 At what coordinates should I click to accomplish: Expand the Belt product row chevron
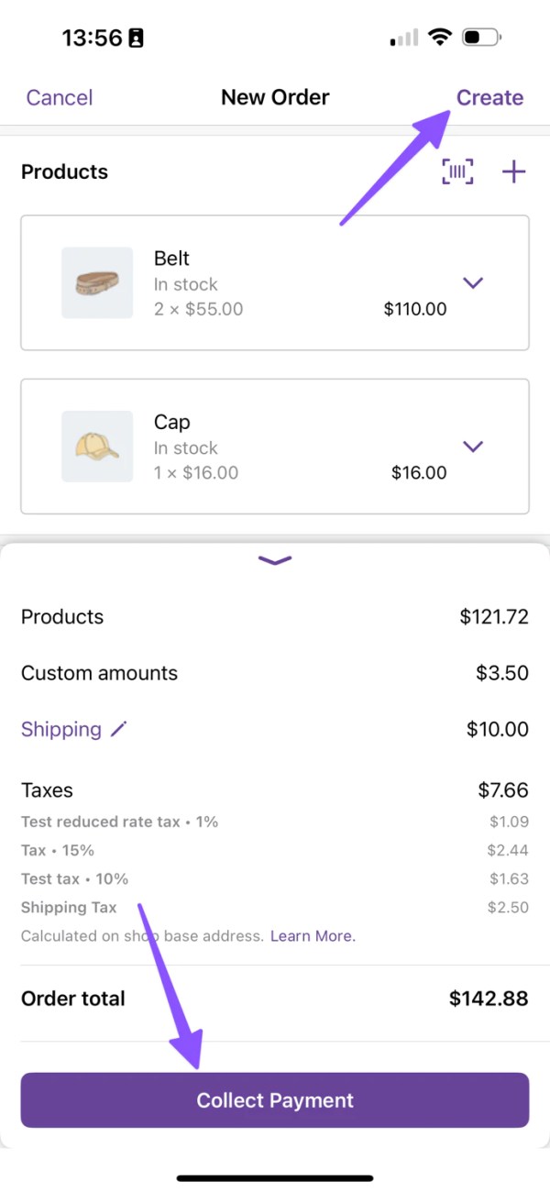coord(473,283)
